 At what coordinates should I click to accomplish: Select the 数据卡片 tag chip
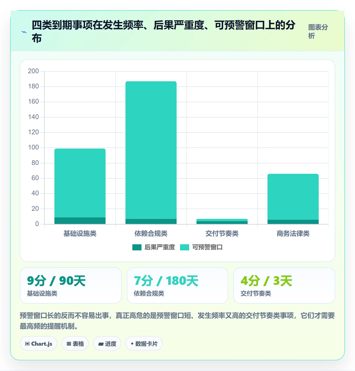[x=144, y=344]
